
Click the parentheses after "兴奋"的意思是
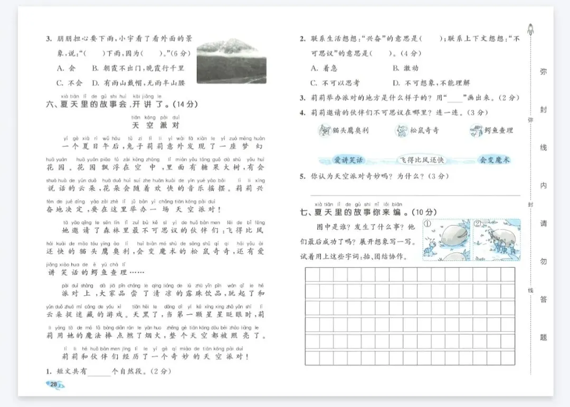point(431,38)
